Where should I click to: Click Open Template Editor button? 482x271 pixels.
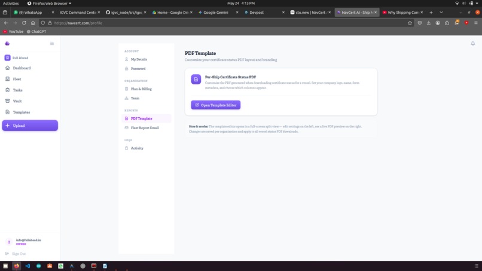(x=215, y=105)
